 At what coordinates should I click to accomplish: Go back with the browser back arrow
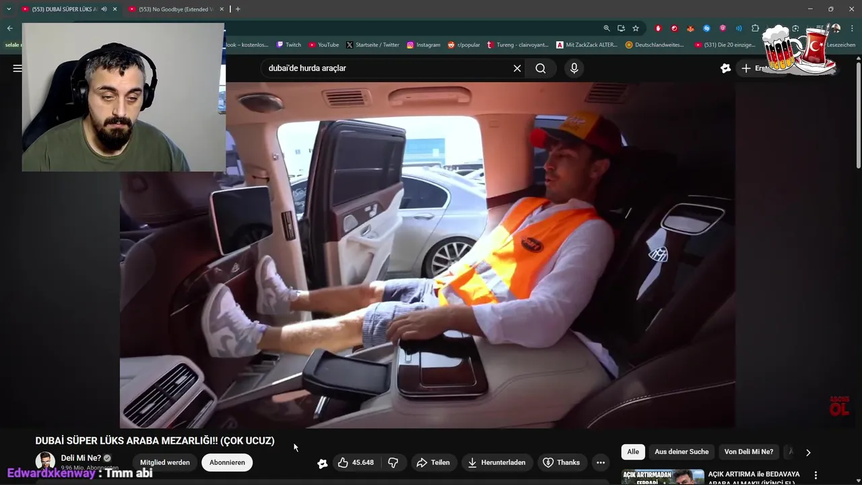[9, 28]
